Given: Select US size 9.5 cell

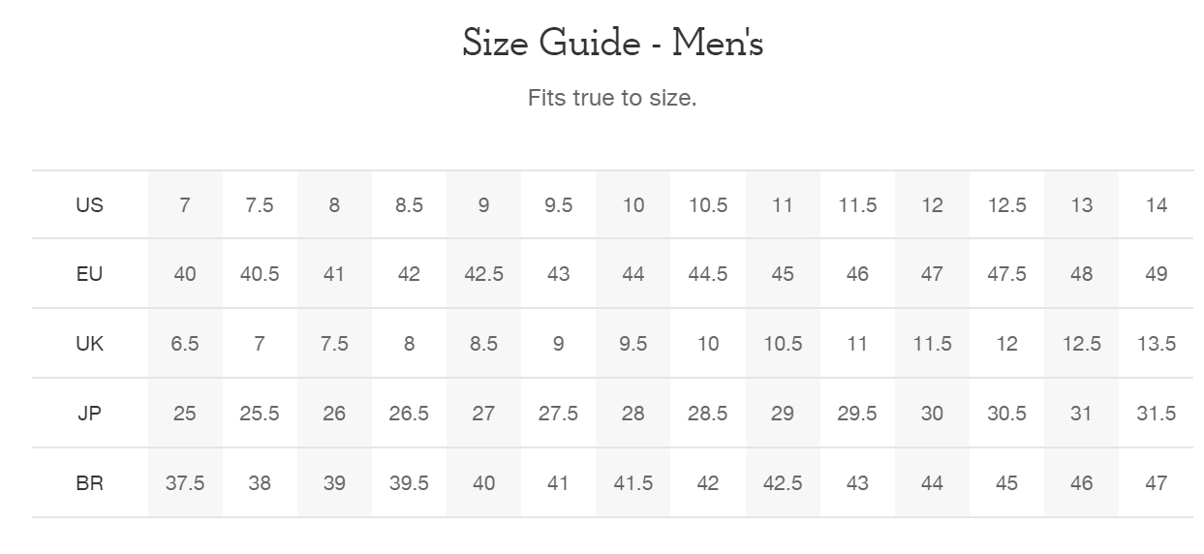Looking at the screenshot, I should pyautogui.click(x=558, y=205).
